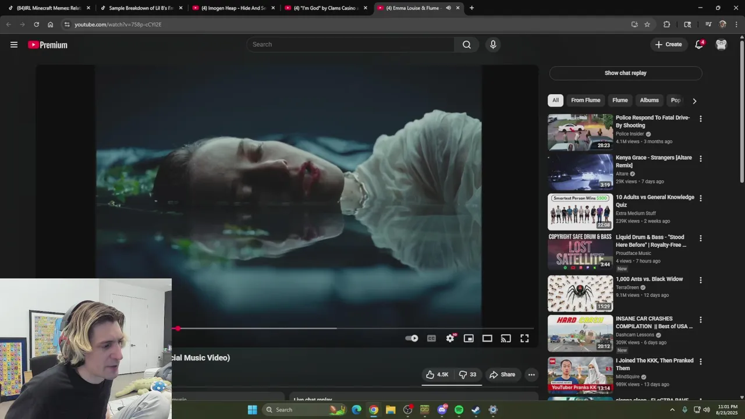Open the YouTube hamburger guide menu

point(14,45)
